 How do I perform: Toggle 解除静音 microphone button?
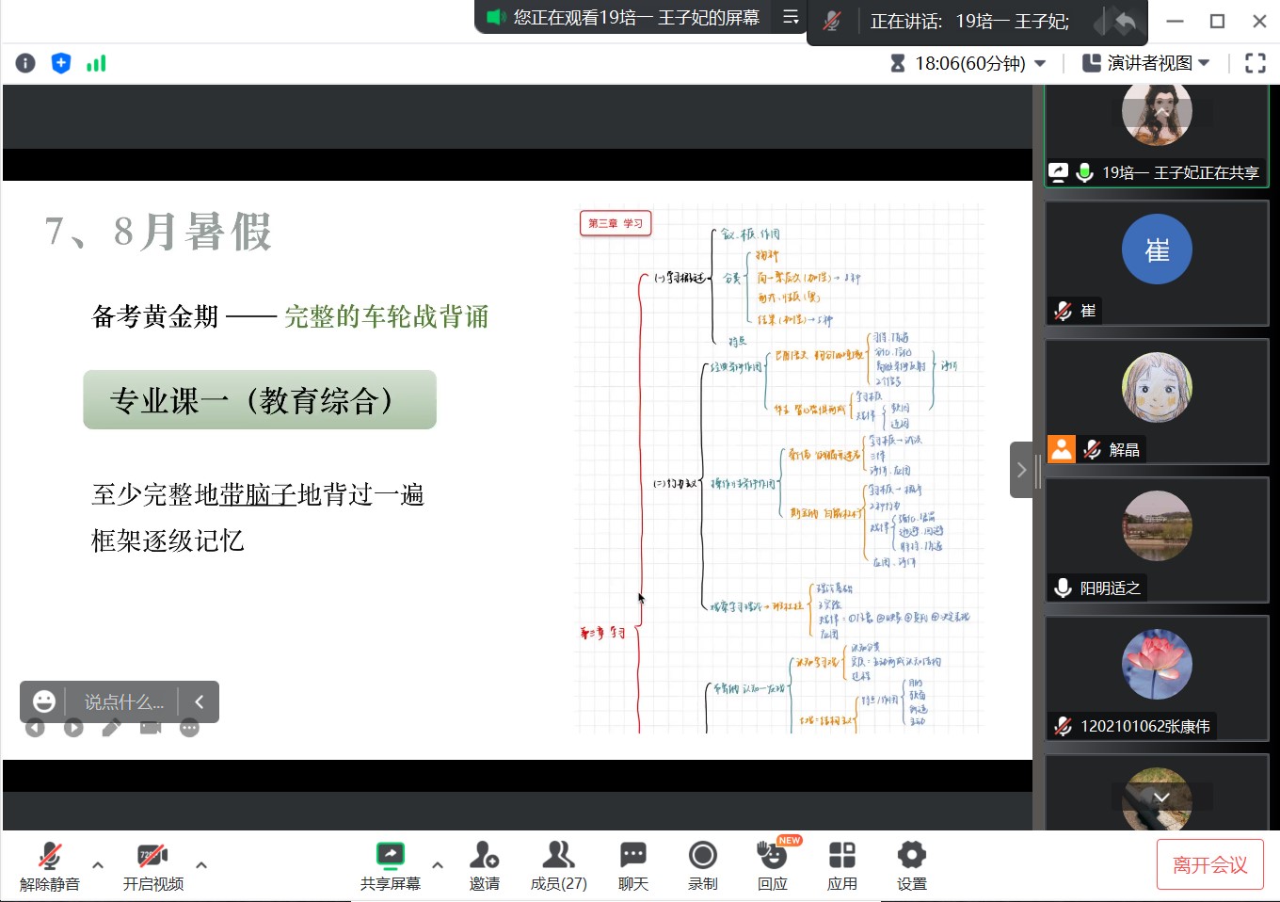coord(50,866)
